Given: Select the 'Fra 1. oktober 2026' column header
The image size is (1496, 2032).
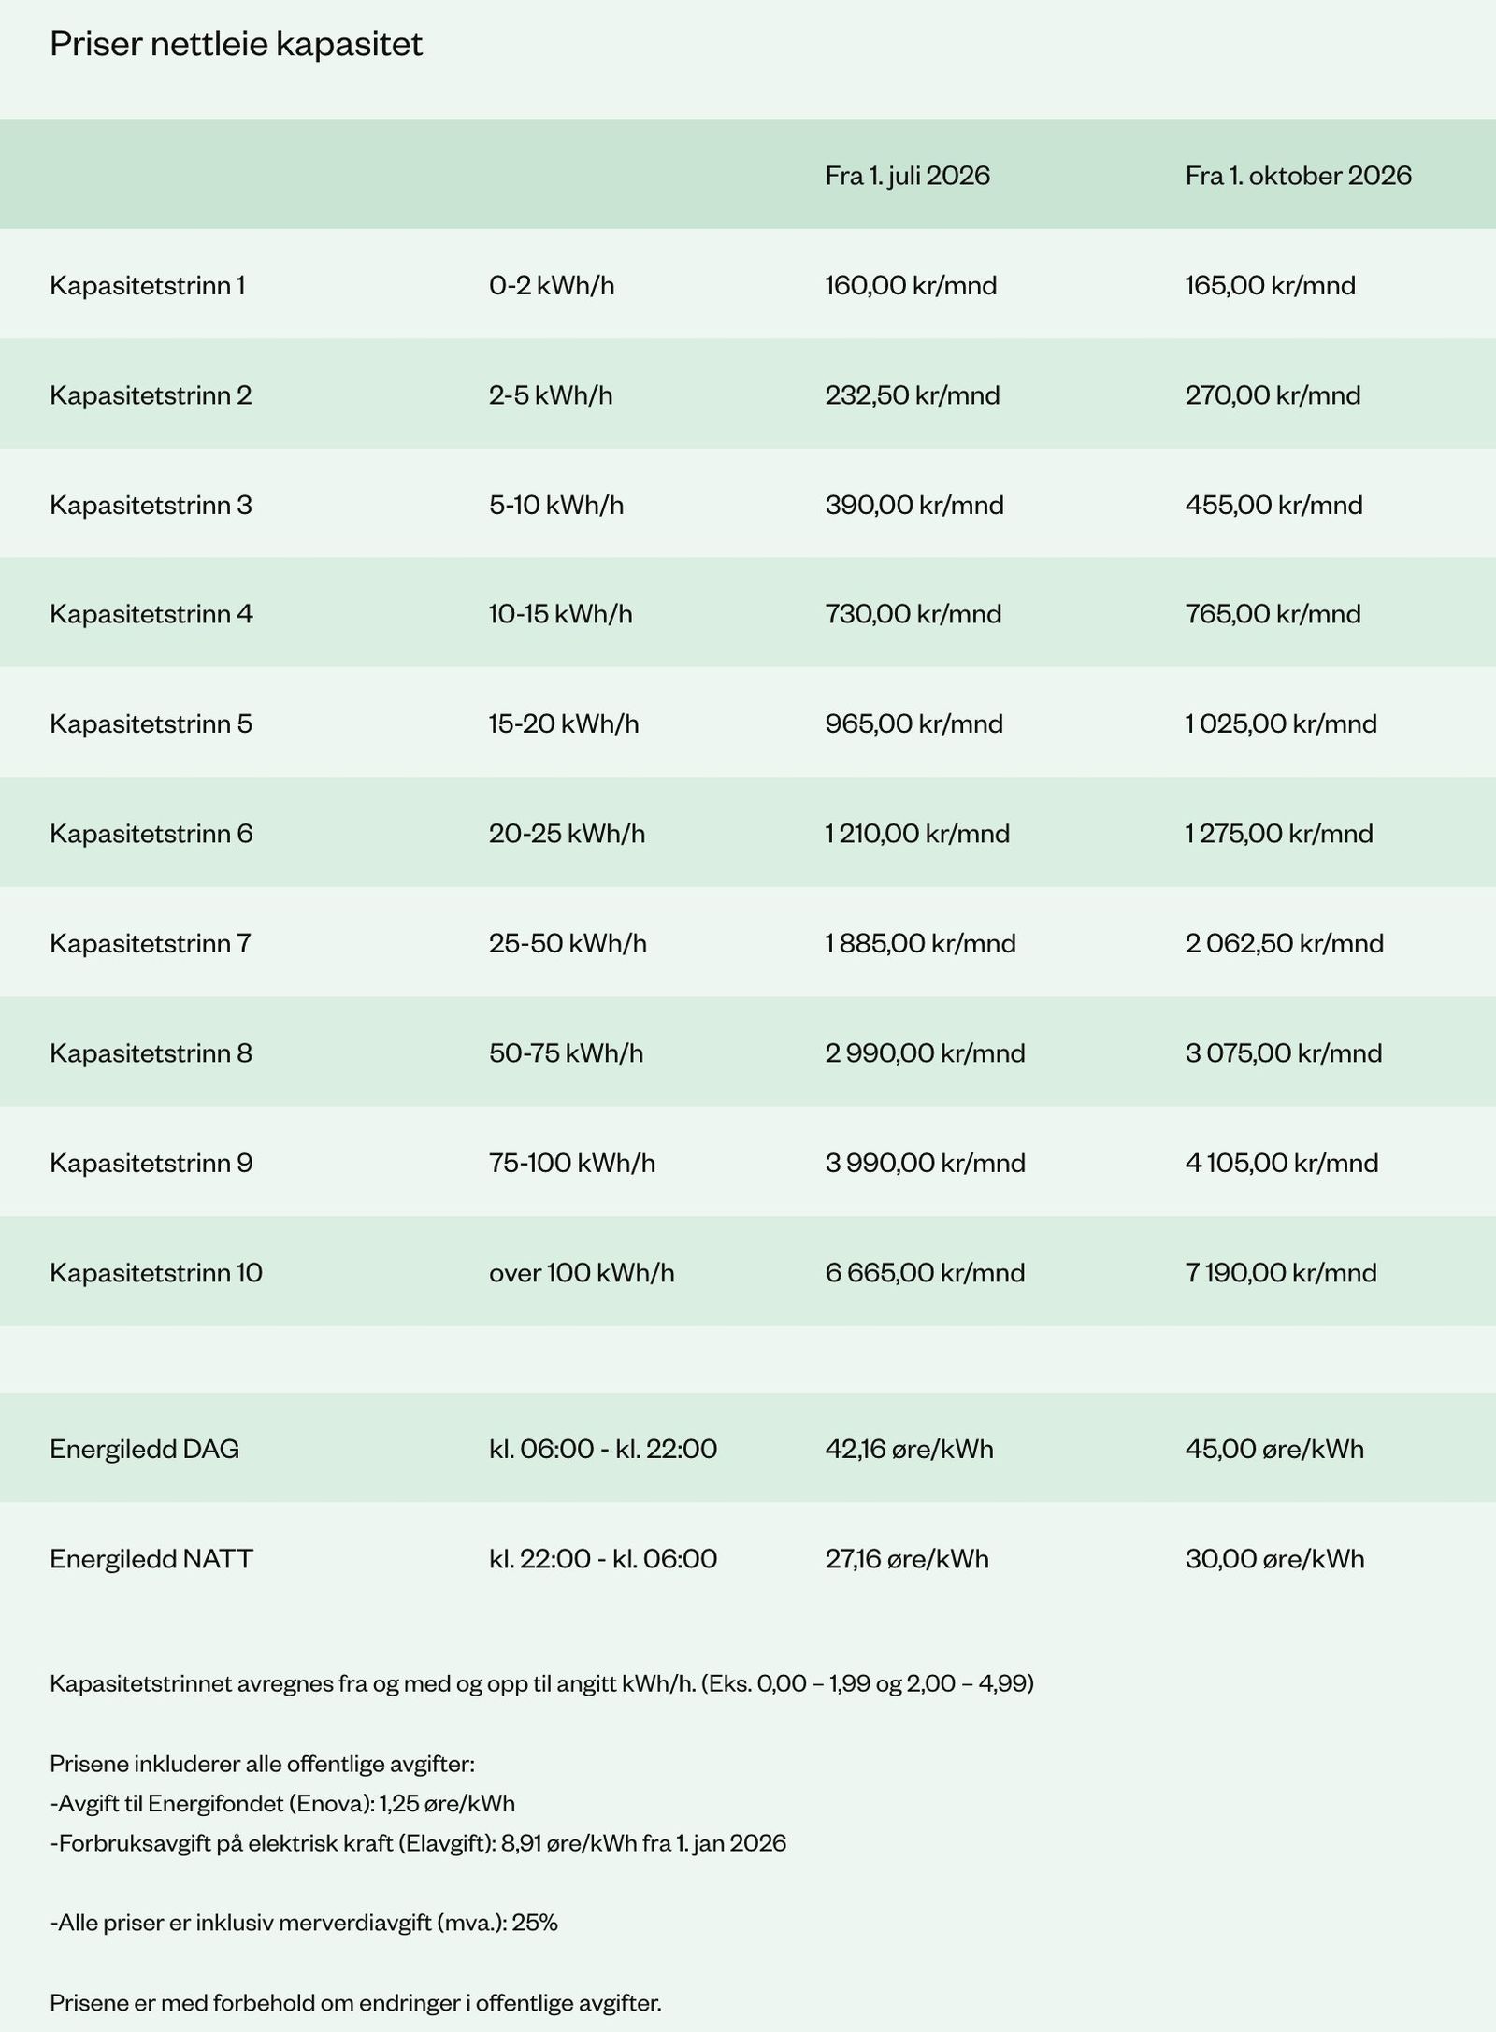Looking at the screenshot, I should (x=1299, y=176).
